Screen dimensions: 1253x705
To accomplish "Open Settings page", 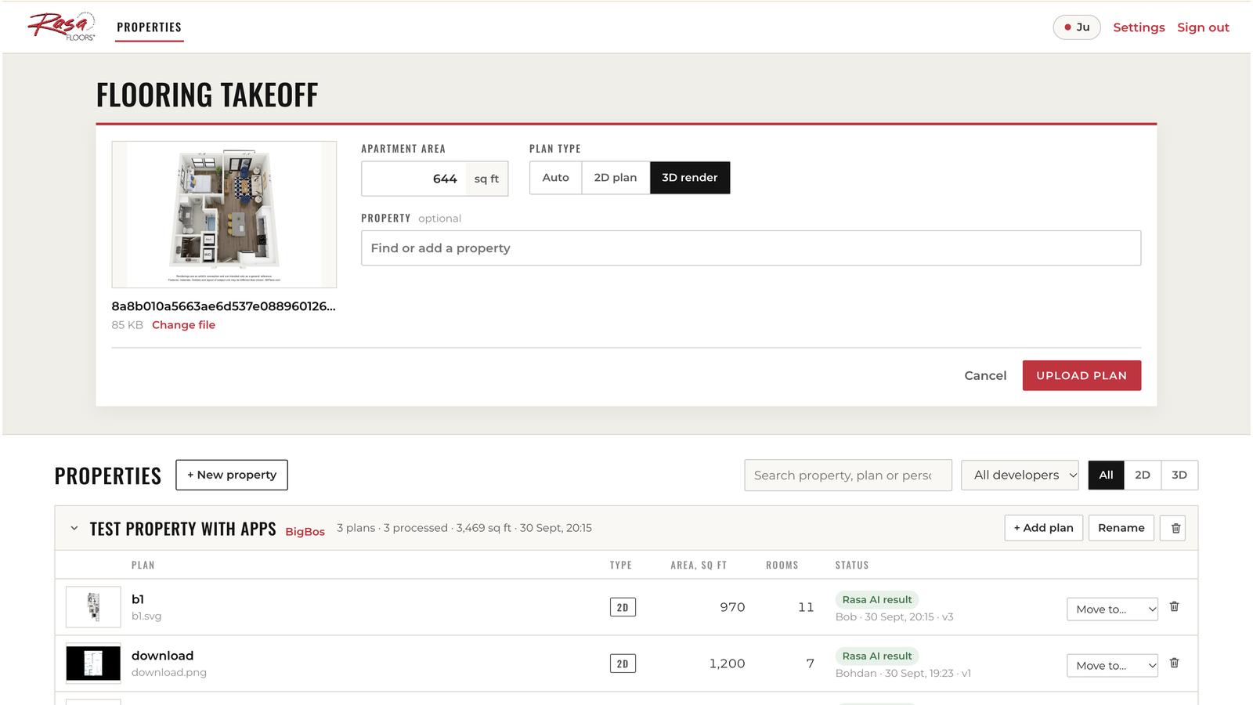I will tap(1139, 27).
